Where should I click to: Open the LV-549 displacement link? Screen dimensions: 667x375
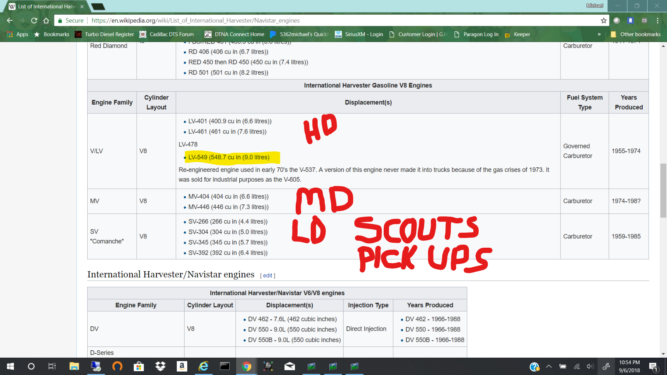click(x=229, y=157)
